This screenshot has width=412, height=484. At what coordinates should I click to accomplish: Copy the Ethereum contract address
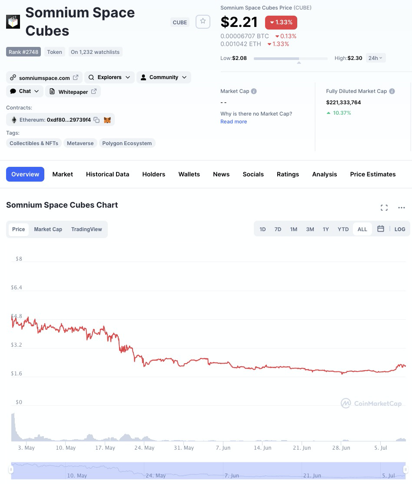[x=96, y=120]
